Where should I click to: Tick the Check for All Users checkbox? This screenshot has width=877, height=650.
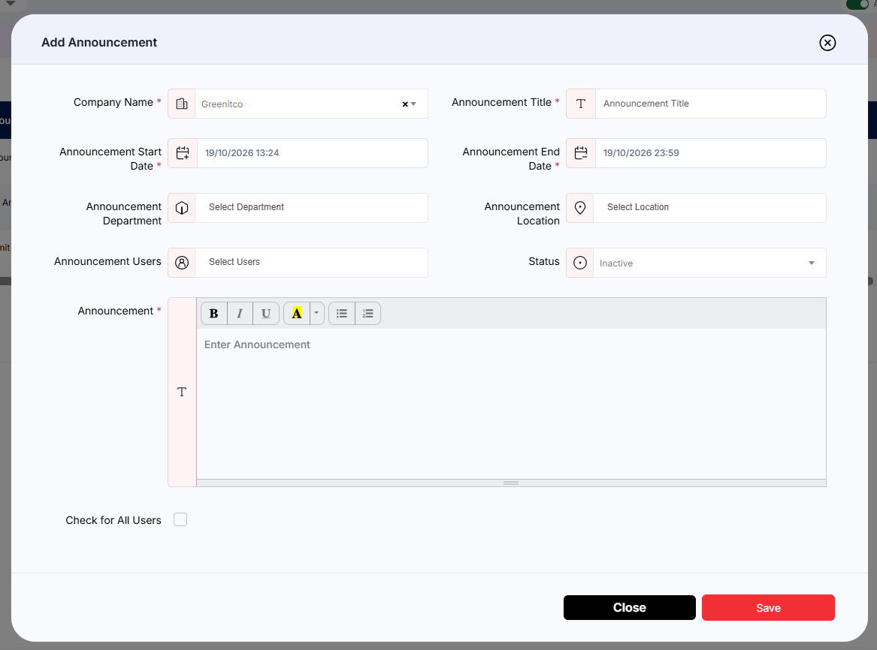tap(180, 520)
